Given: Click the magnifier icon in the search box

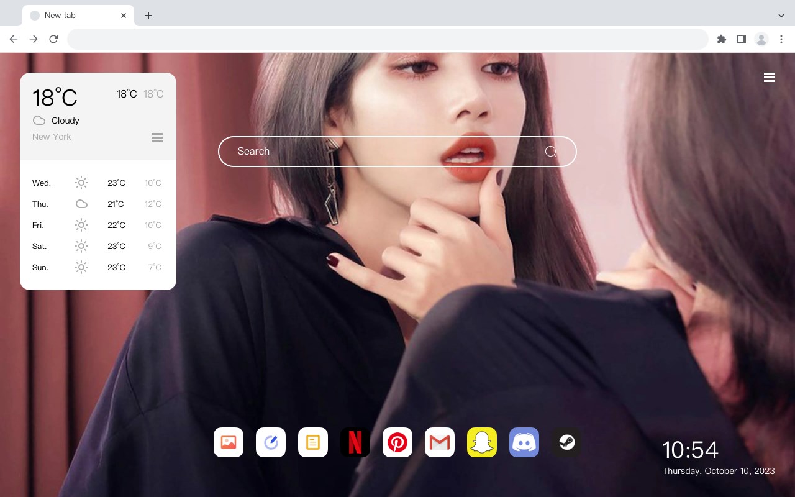Looking at the screenshot, I should pyautogui.click(x=551, y=152).
